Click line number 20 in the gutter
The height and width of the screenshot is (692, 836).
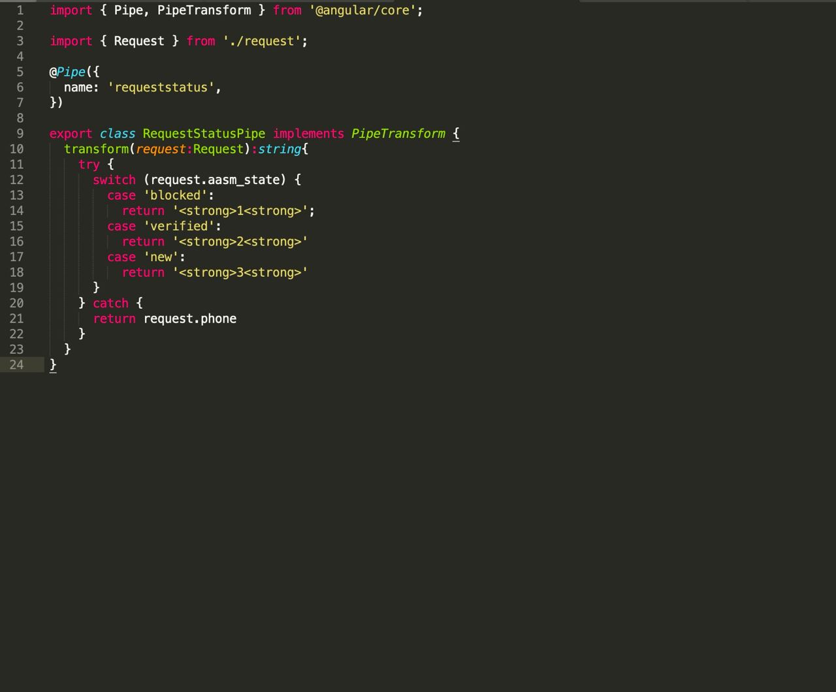16,303
